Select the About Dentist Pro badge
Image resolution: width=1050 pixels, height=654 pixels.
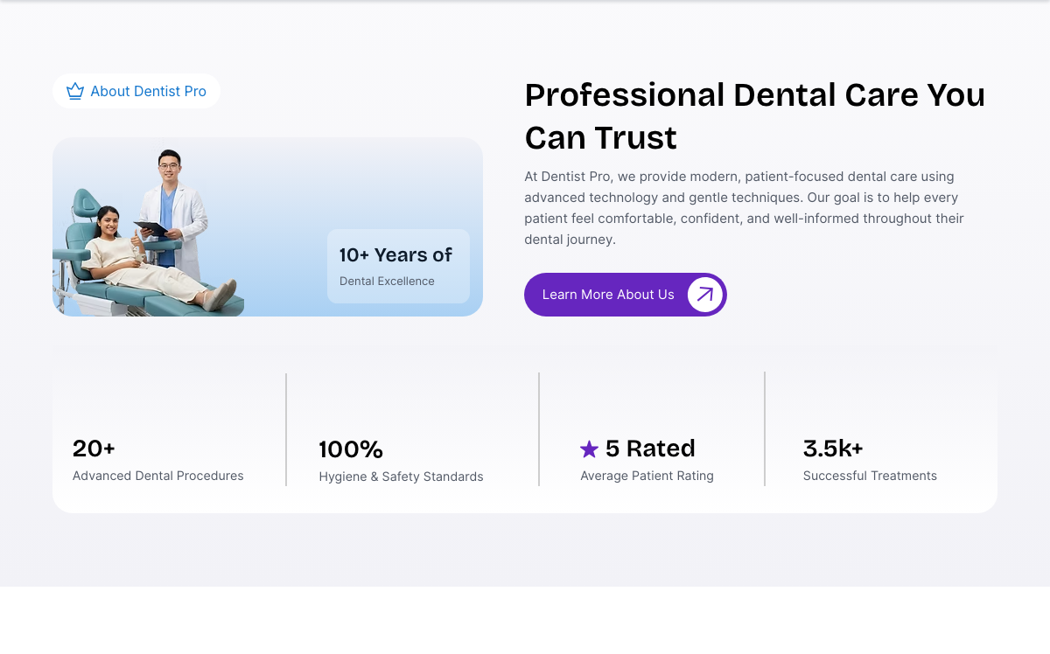(136, 91)
